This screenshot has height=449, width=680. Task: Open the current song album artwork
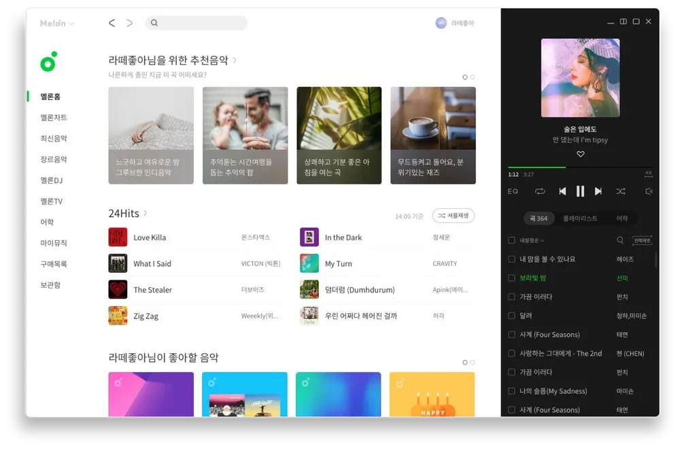tap(580, 78)
